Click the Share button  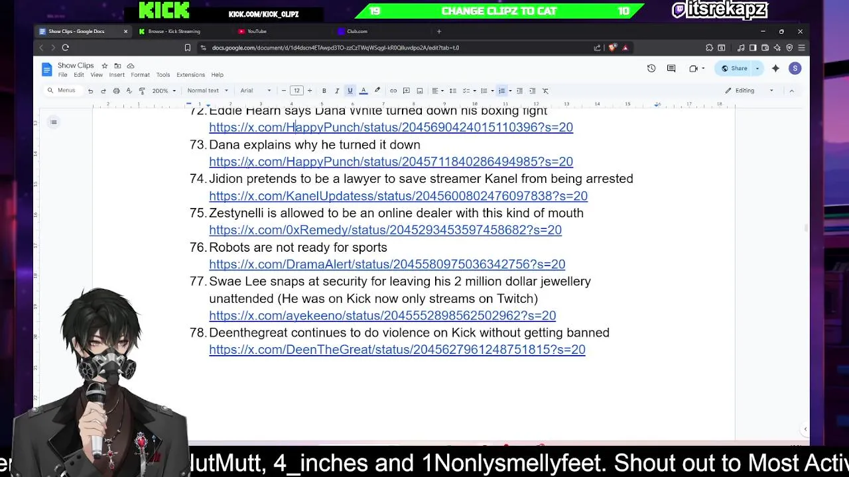(734, 68)
